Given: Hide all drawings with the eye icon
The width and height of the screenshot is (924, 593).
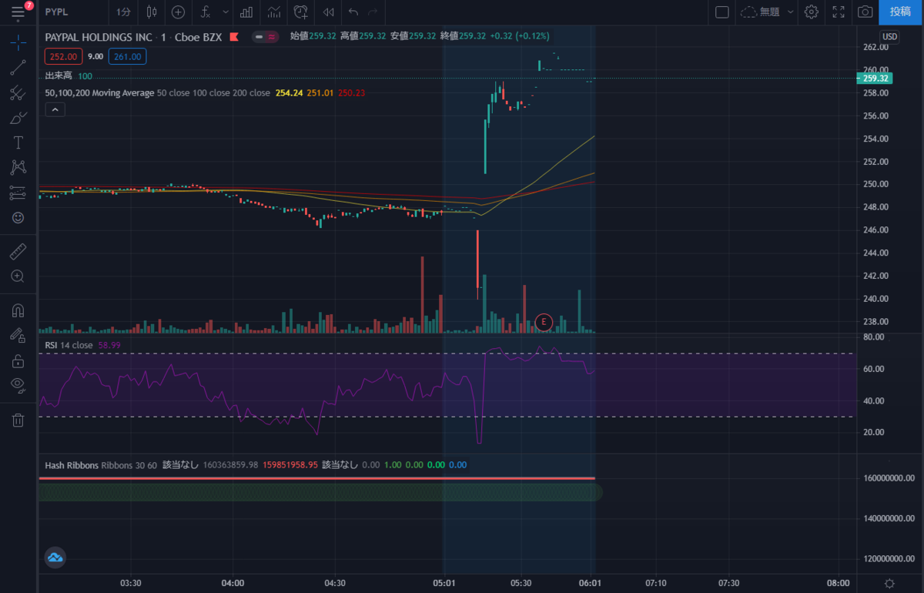Looking at the screenshot, I should coord(18,384).
